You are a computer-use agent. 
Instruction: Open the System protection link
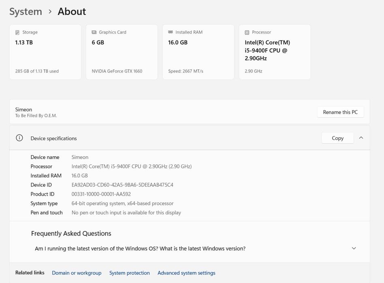point(130,273)
